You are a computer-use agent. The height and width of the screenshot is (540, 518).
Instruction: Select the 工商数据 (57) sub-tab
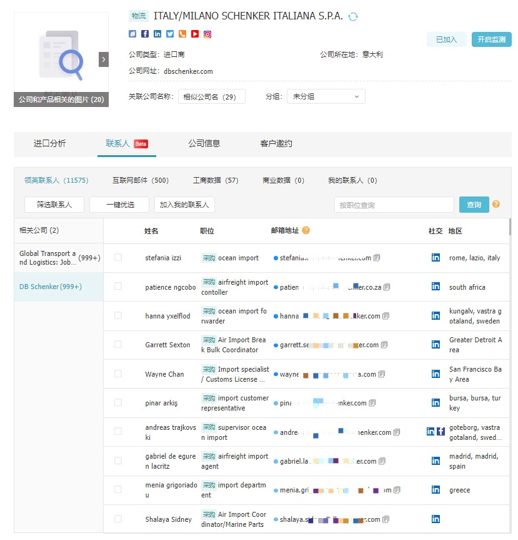click(x=216, y=180)
